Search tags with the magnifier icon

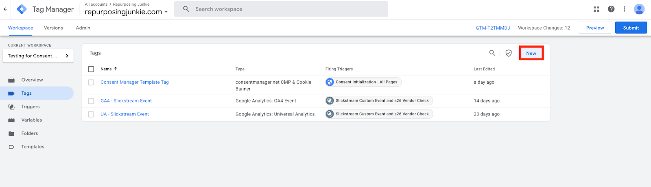pos(492,53)
